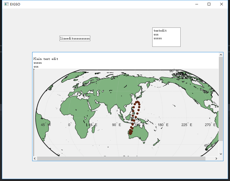
Task: Minimize the EIGSO window
Action: tap(196, 4)
